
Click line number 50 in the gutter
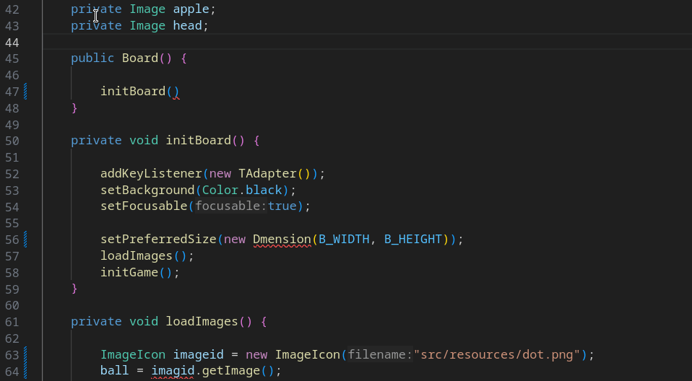point(12,141)
